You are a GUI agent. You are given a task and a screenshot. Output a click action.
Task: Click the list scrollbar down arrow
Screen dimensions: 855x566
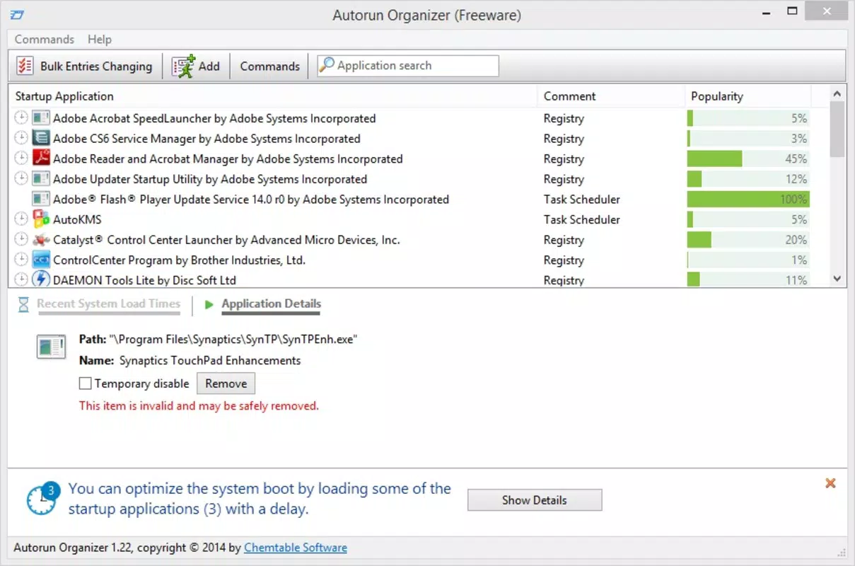(837, 279)
